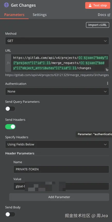Open Docs external link icon
Viewport: 112px width, 222px height.
coord(109,15)
